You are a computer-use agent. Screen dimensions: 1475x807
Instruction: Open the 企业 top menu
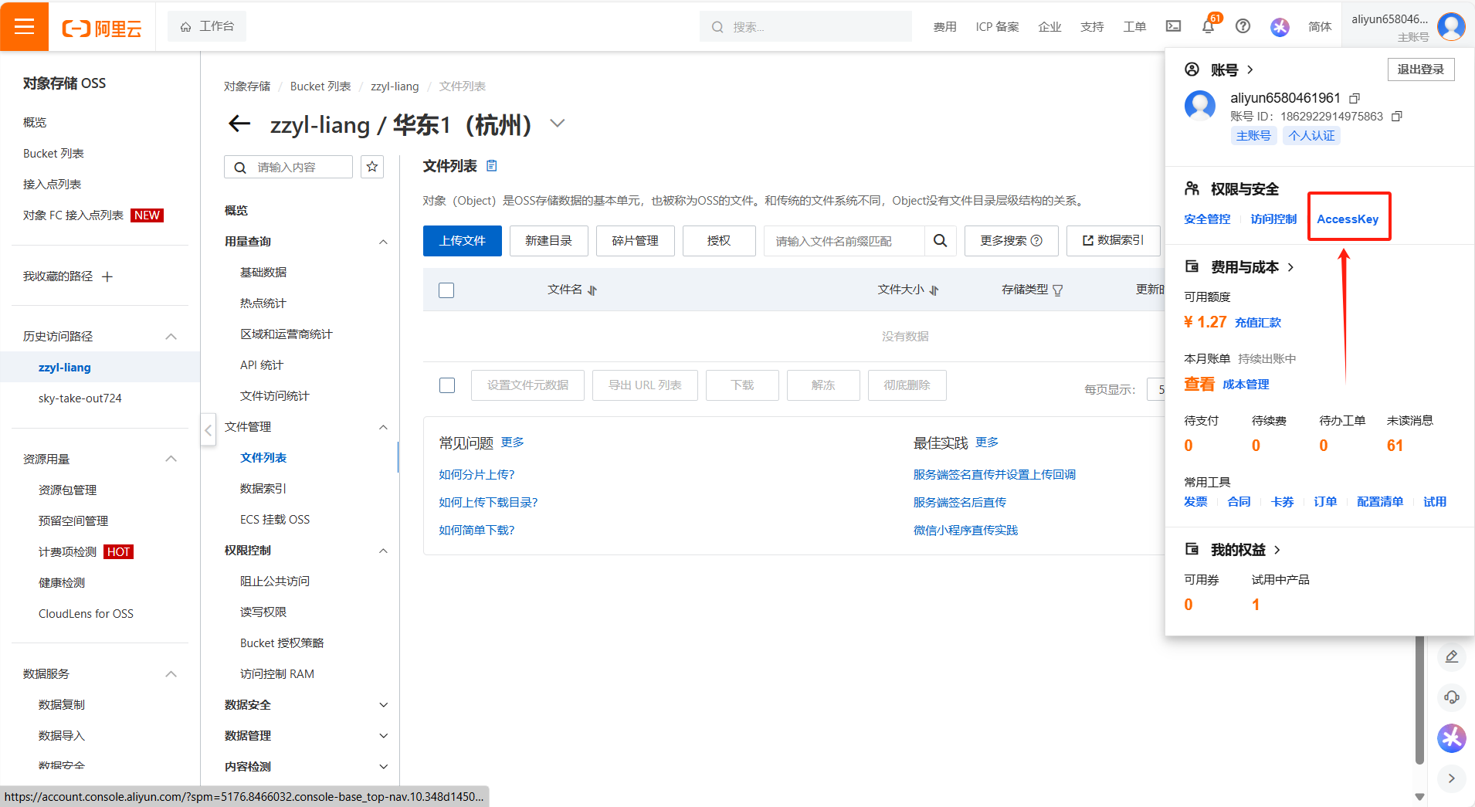pyautogui.click(x=1049, y=27)
